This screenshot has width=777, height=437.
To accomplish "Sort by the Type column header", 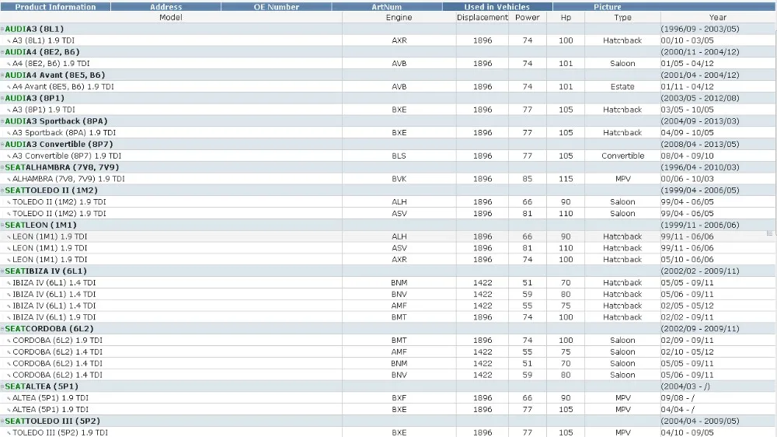I will pos(622,17).
